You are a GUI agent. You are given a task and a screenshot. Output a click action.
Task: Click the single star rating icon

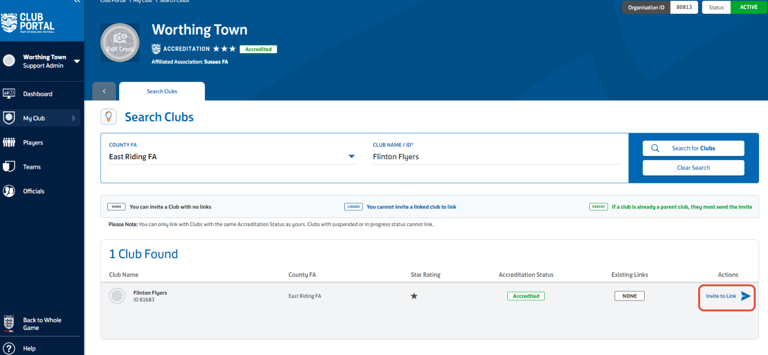(414, 296)
